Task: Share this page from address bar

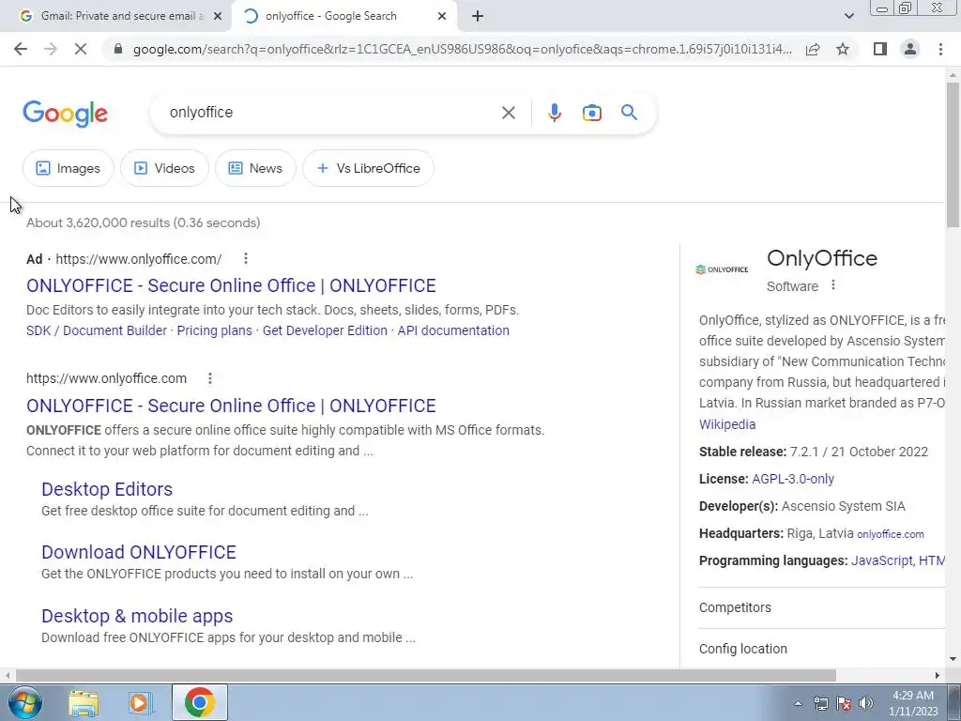Action: tap(813, 49)
